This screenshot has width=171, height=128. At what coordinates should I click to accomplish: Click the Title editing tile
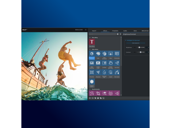point(92,43)
